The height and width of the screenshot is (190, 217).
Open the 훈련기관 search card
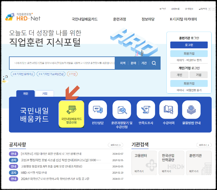199,163
